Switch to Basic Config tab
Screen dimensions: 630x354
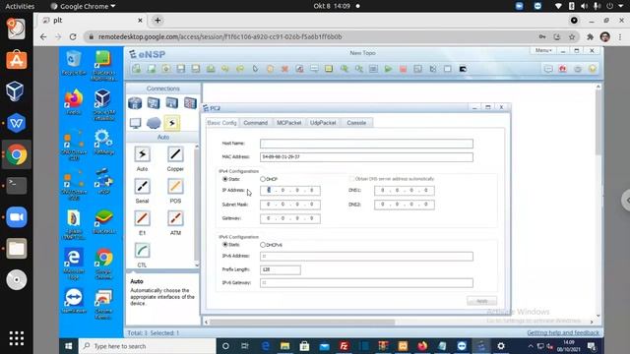click(x=221, y=123)
